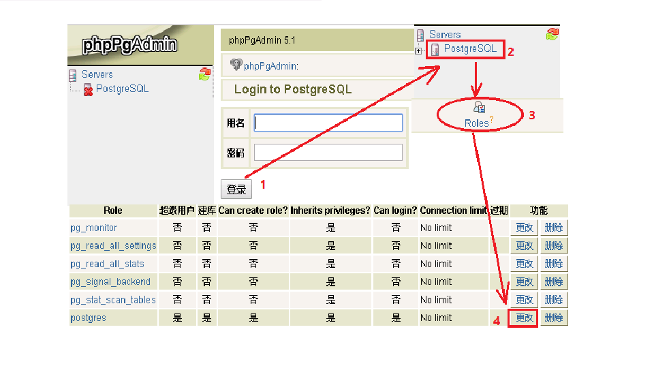
Task: Open the phpPgAdmin: breadcrumb link
Action: (271, 66)
